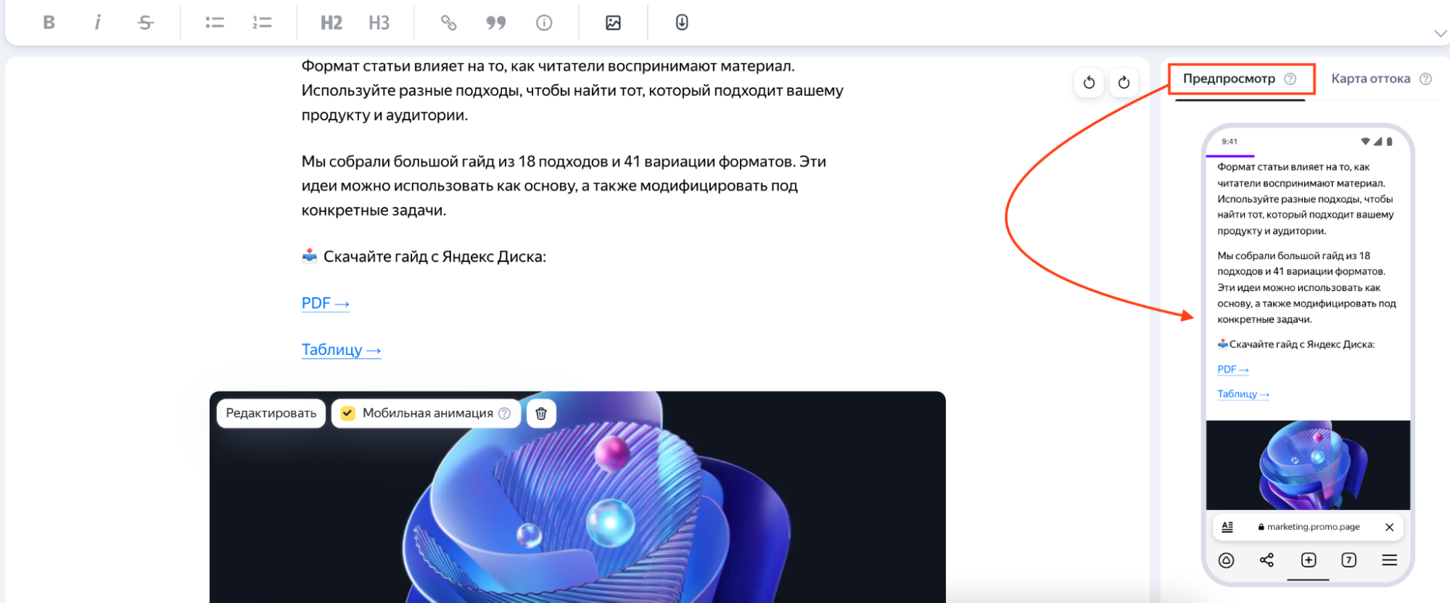Apply strikethrough formatting
The width and height of the screenshot is (1450, 603).
146,22
